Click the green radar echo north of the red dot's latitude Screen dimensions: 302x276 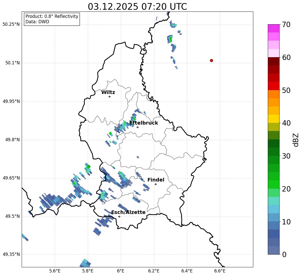click(x=170, y=39)
